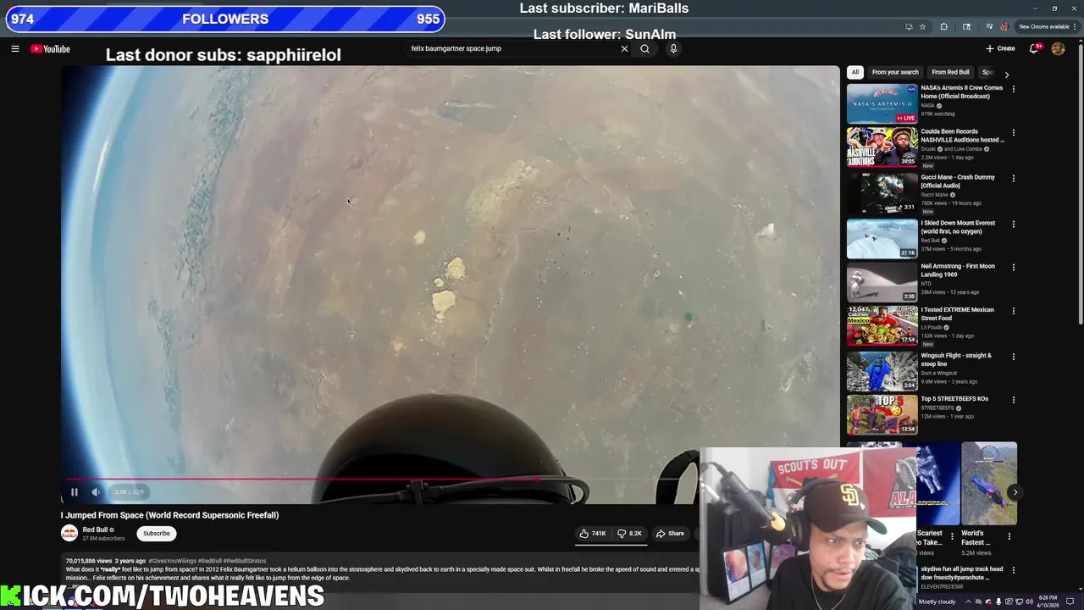Open the Create menu
Image resolution: width=1084 pixels, height=610 pixels.
coord(1000,48)
